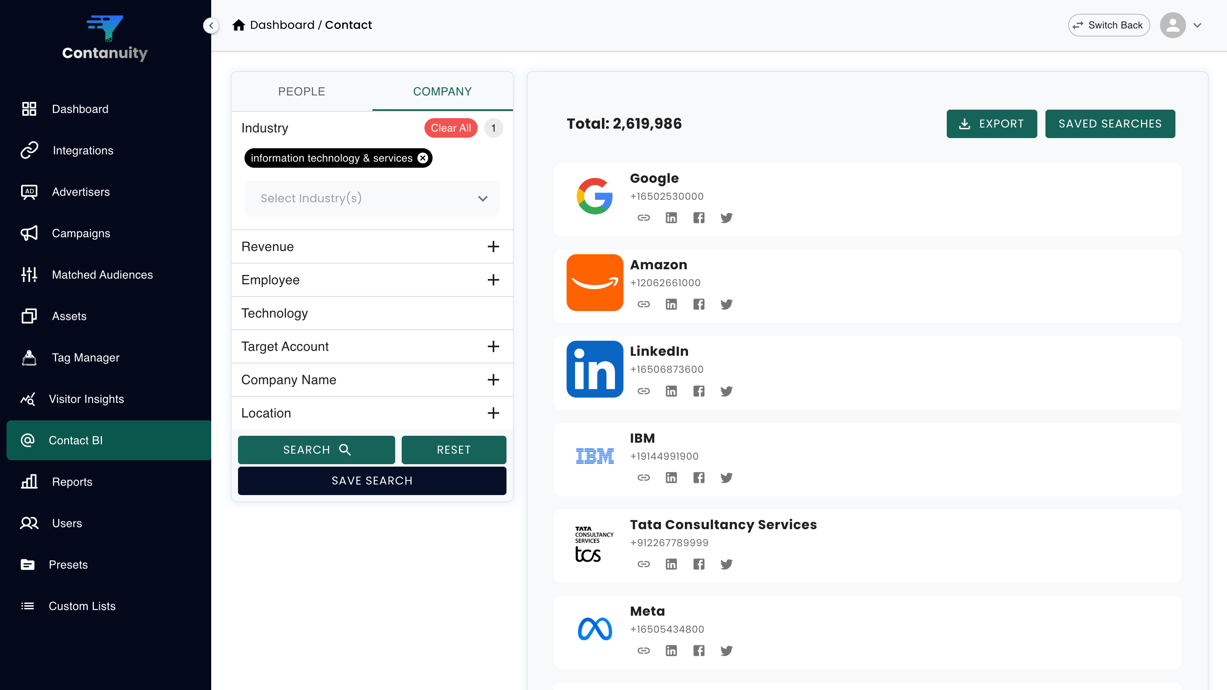Click Meta's website link icon
Image resolution: width=1227 pixels, height=690 pixels.
[x=643, y=651]
